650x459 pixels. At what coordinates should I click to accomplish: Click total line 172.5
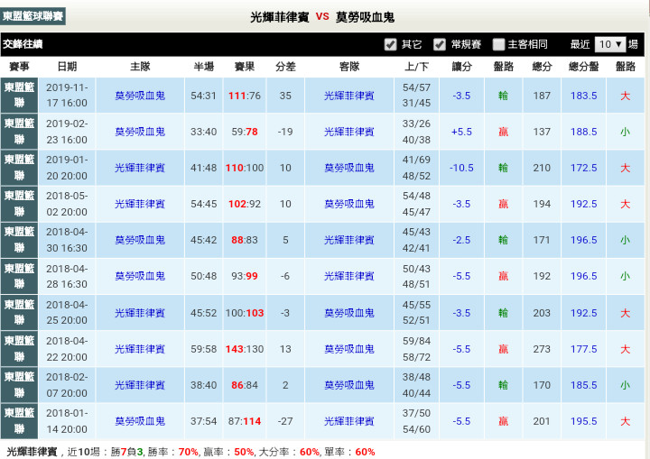583,168
